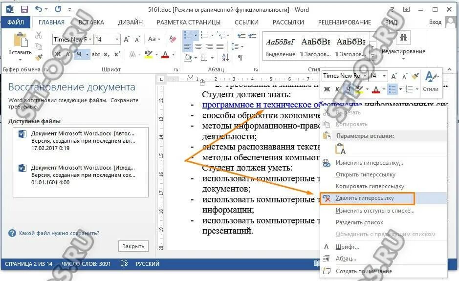
Task: Decrease indent in the paragraph group
Action: pyautogui.click(x=241, y=35)
